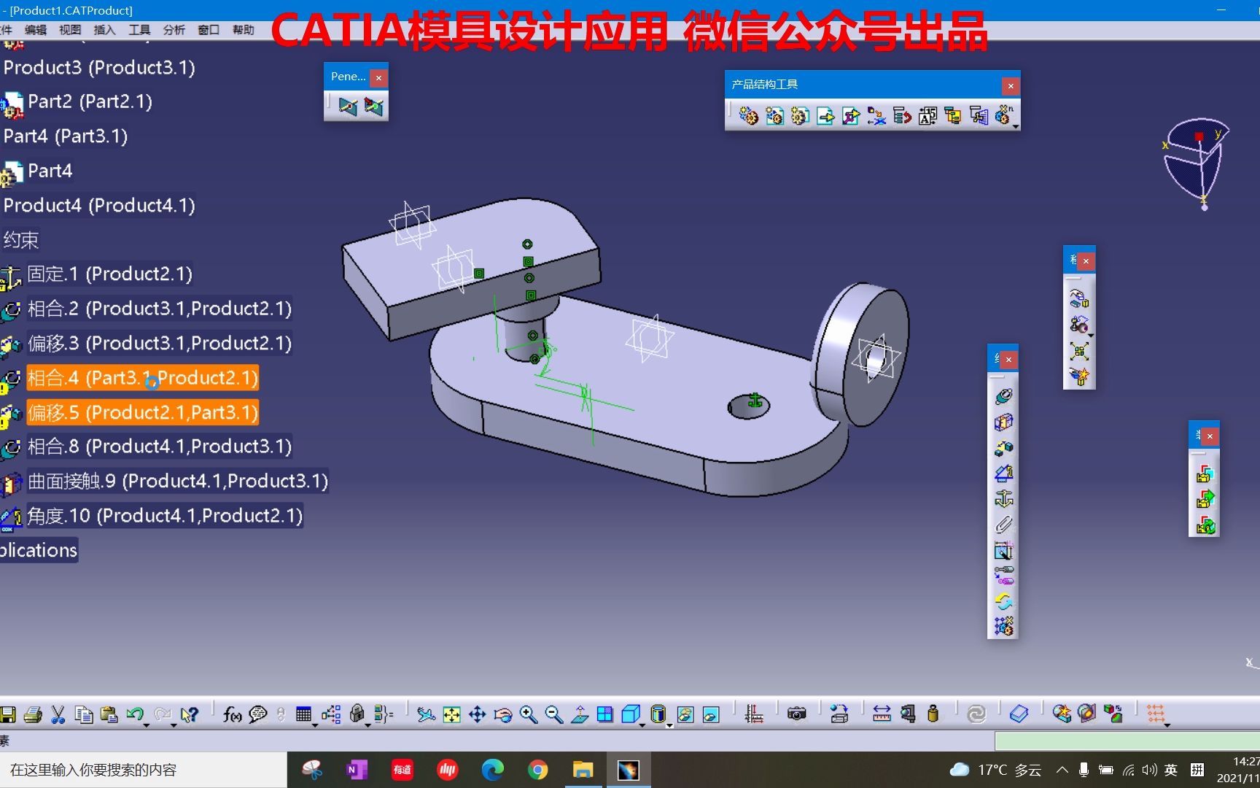The height and width of the screenshot is (788, 1260).
Task: Click the second icon in the Pene... toolbar
Action: (373, 107)
